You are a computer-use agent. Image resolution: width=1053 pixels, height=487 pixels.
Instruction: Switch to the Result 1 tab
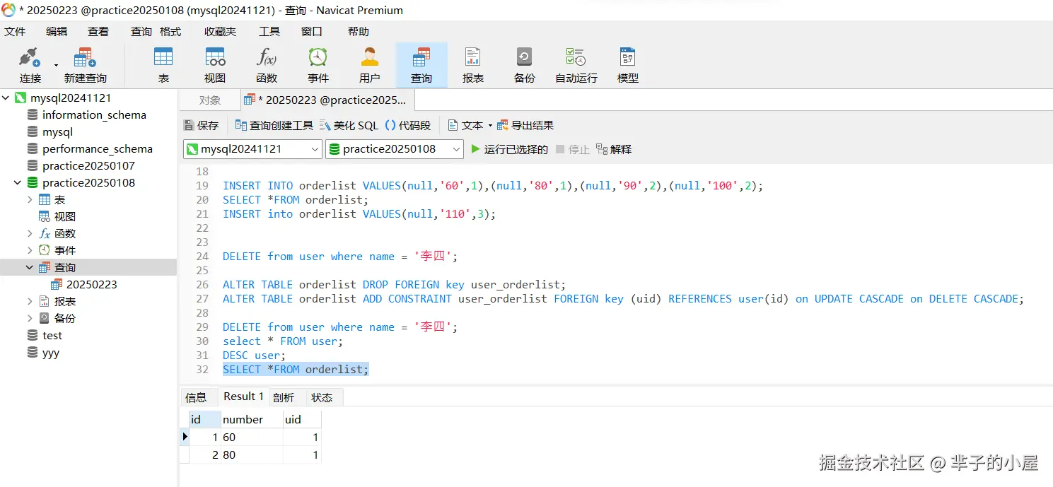(243, 397)
